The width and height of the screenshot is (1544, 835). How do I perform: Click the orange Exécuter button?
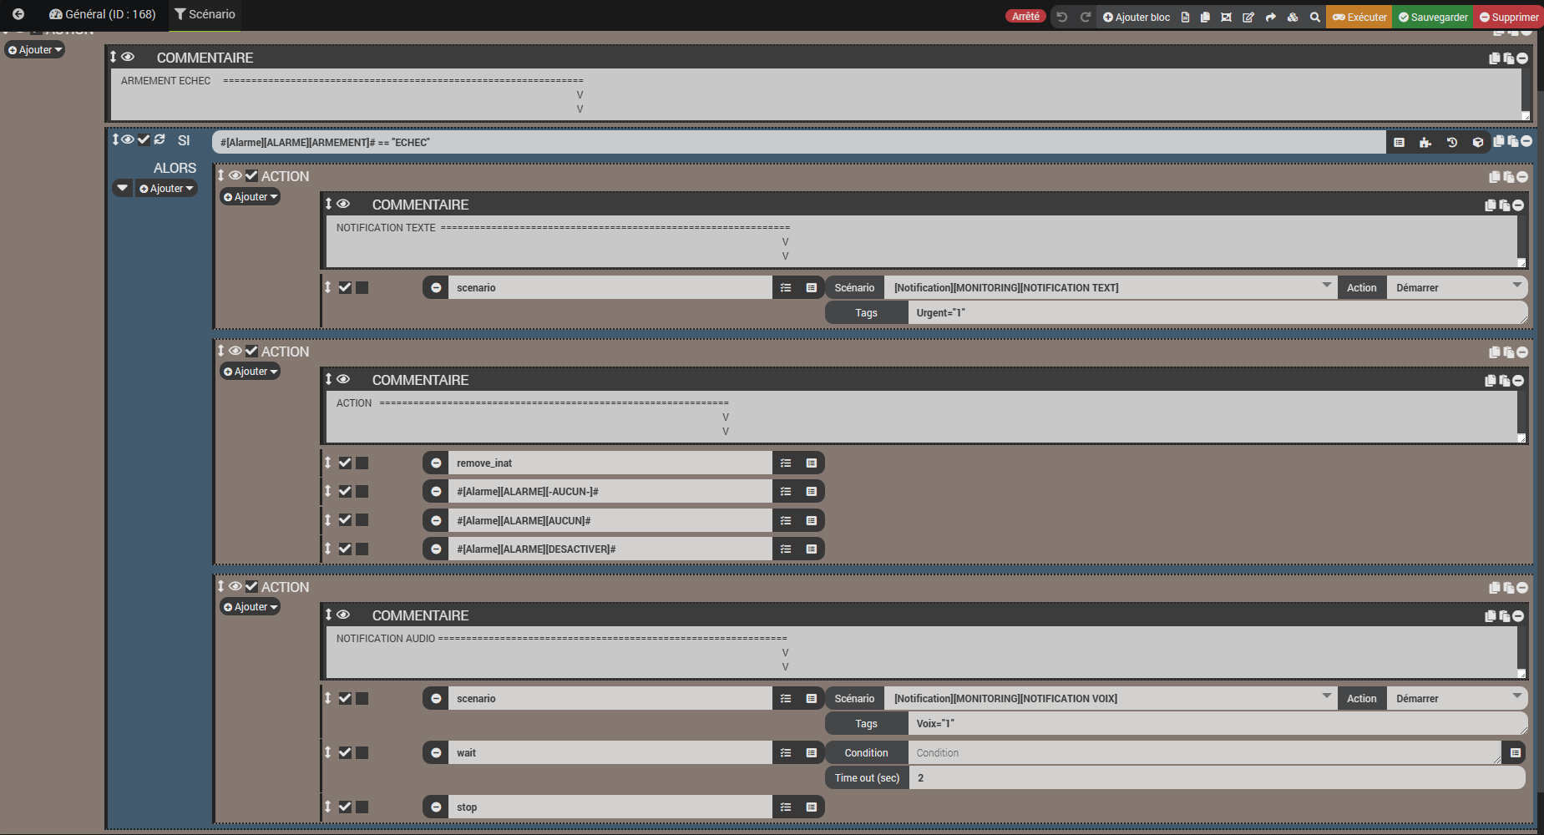pos(1359,17)
